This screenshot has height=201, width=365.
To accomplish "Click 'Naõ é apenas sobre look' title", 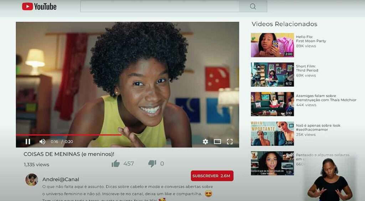I will pyautogui.click(x=318, y=127).
